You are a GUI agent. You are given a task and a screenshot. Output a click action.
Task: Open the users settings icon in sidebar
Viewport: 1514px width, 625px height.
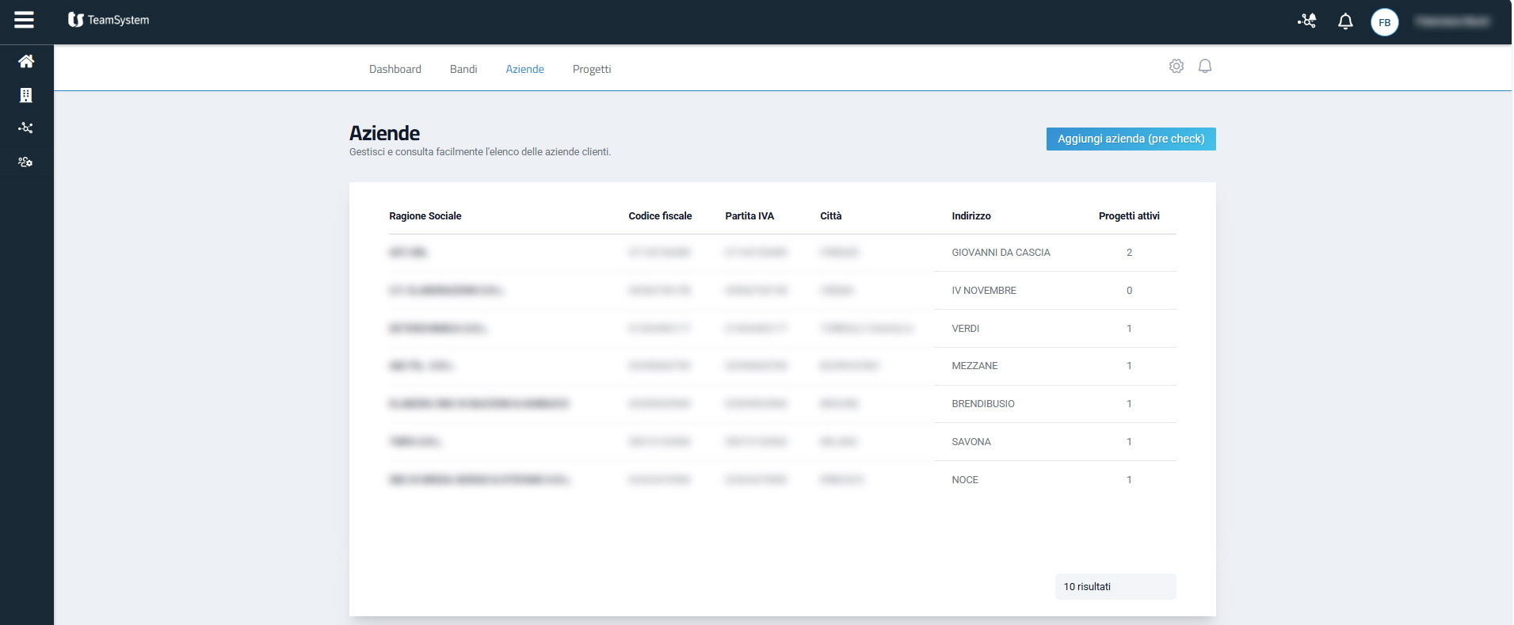coord(26,162)
